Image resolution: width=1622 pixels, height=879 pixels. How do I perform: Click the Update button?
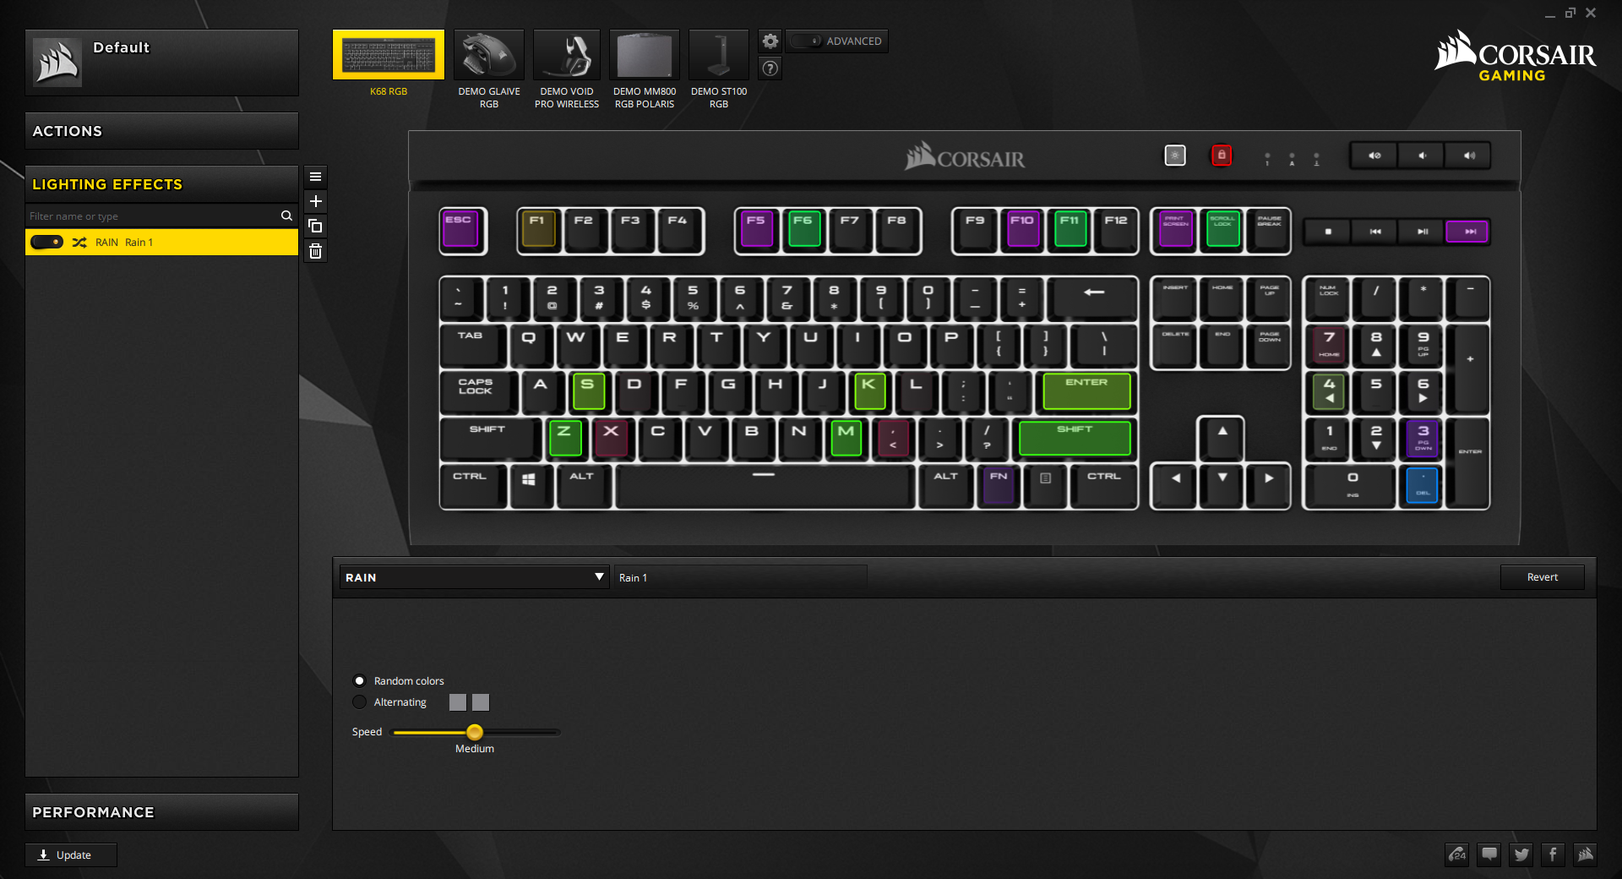point(71,855)
